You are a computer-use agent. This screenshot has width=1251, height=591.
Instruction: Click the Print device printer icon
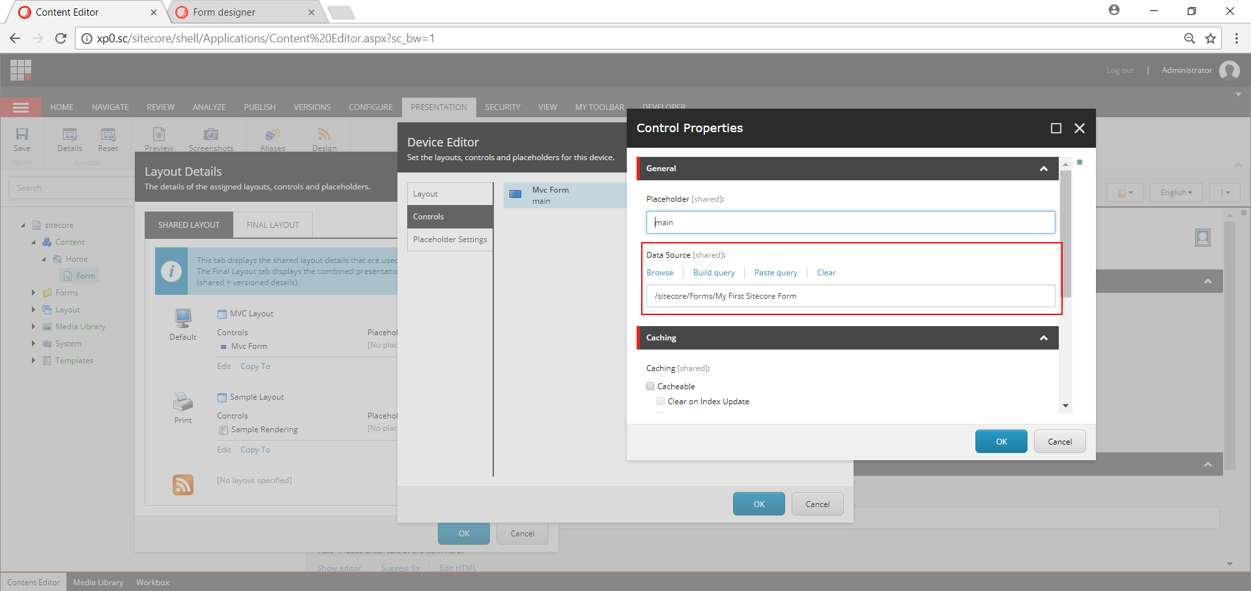pyautogui.click(x=183, y=402)
